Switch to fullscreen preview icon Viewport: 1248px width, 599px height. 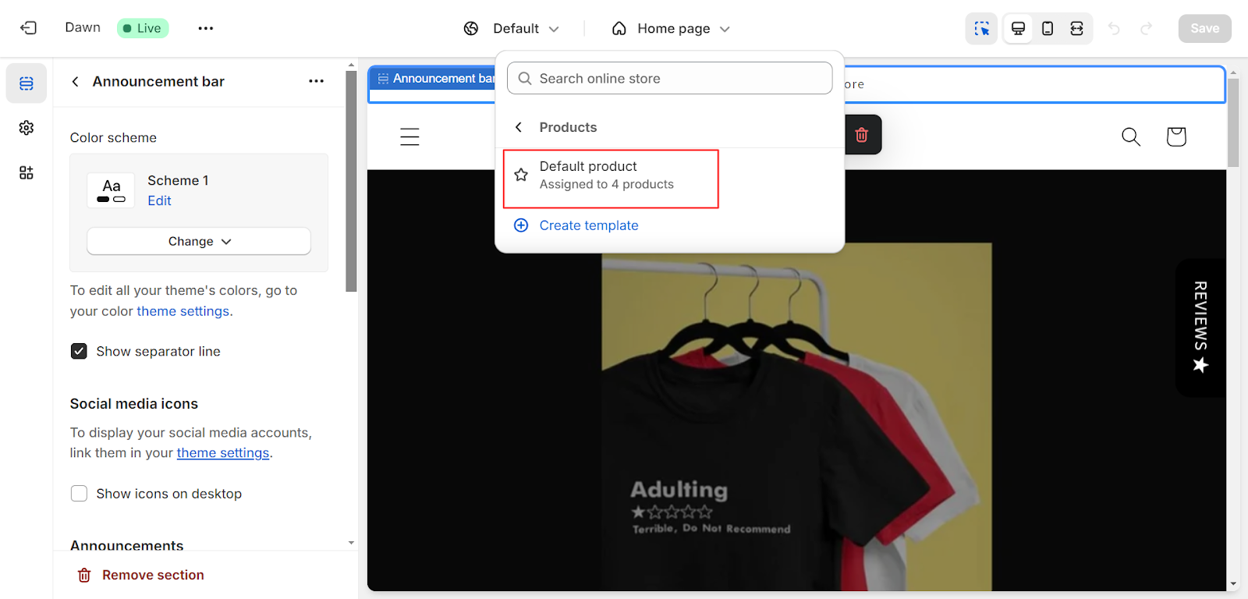tap(1076, 29)
